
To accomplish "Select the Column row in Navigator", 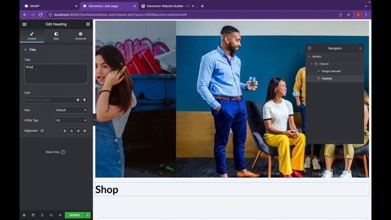I will pyautogui.click(x=335, y=64).
